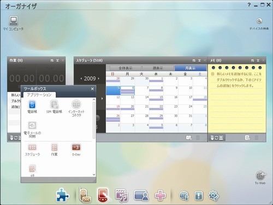Open the music and video media icon in dock
The width and height of the screenshot is (273, 205).
(x=122, y=196)
